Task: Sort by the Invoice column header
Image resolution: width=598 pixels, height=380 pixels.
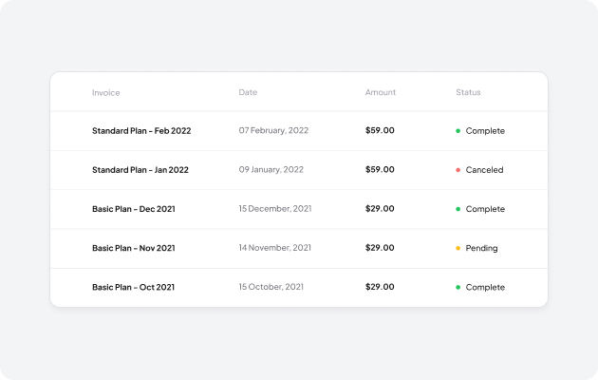Action: pyautogui.click(x=105, y=92)
